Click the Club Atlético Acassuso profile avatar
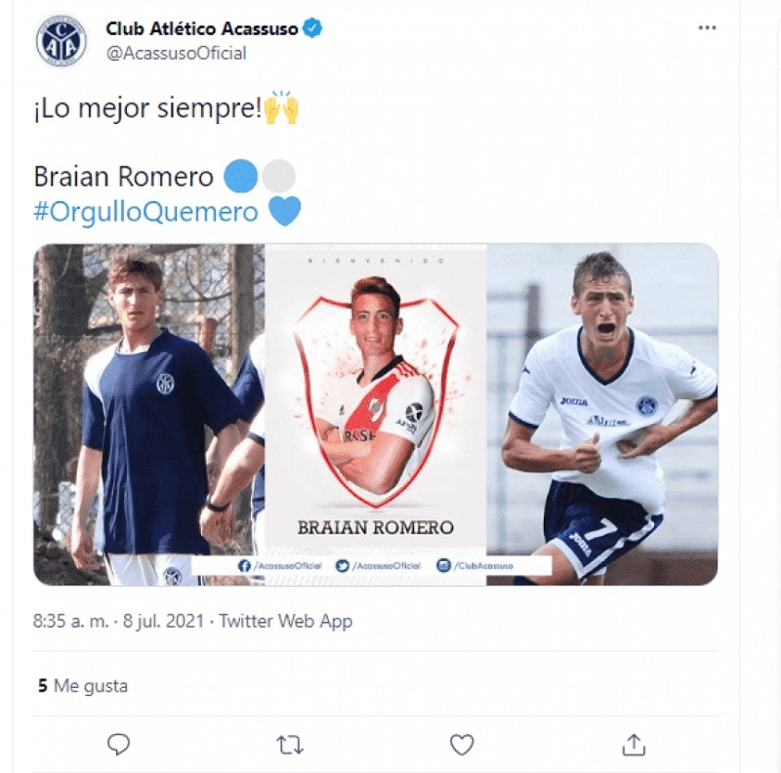 point(62,41)
